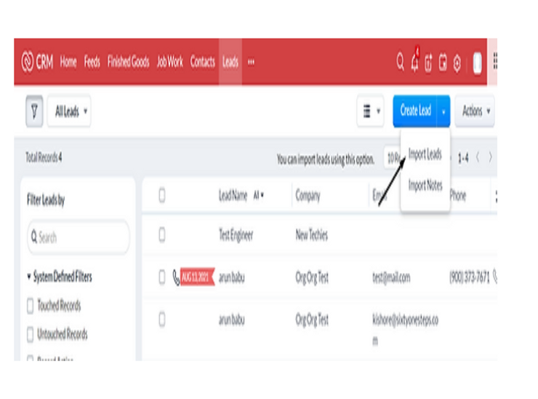This screenshot has height=399, width=538.
Task: Click the user profile avatar
Action: pyautogui.click(x=477, y=63)
